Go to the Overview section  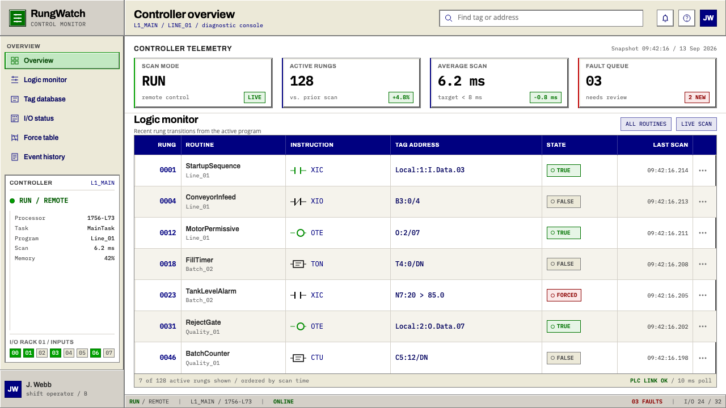[x=62, y=61]
